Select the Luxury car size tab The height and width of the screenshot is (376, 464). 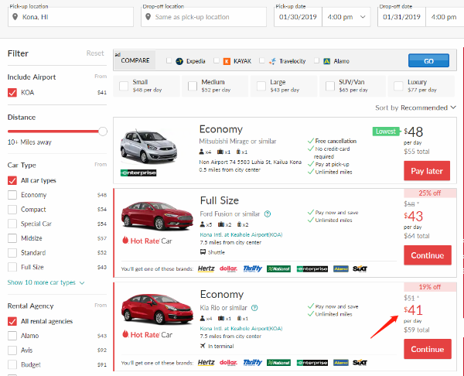421,86
